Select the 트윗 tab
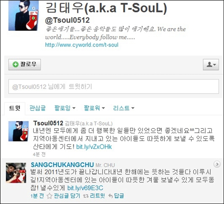This screenshot has width=224, height=204. (15, 108)
